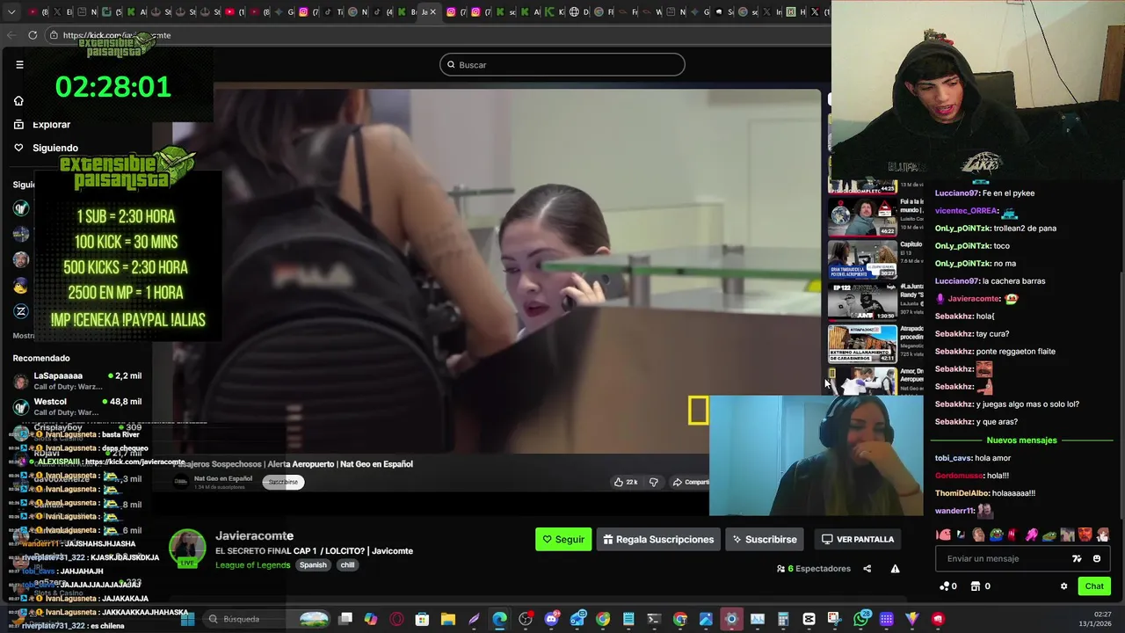Screen dimensions: 1125x633
Task: Send message with the green Chat button
Action: [x=1094, y=586]
